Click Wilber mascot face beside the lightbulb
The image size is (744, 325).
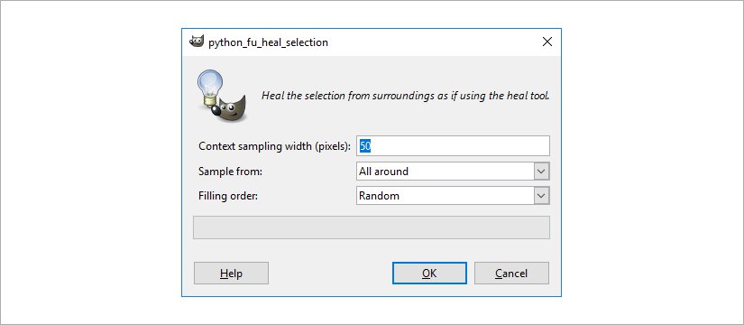[230, 110]
